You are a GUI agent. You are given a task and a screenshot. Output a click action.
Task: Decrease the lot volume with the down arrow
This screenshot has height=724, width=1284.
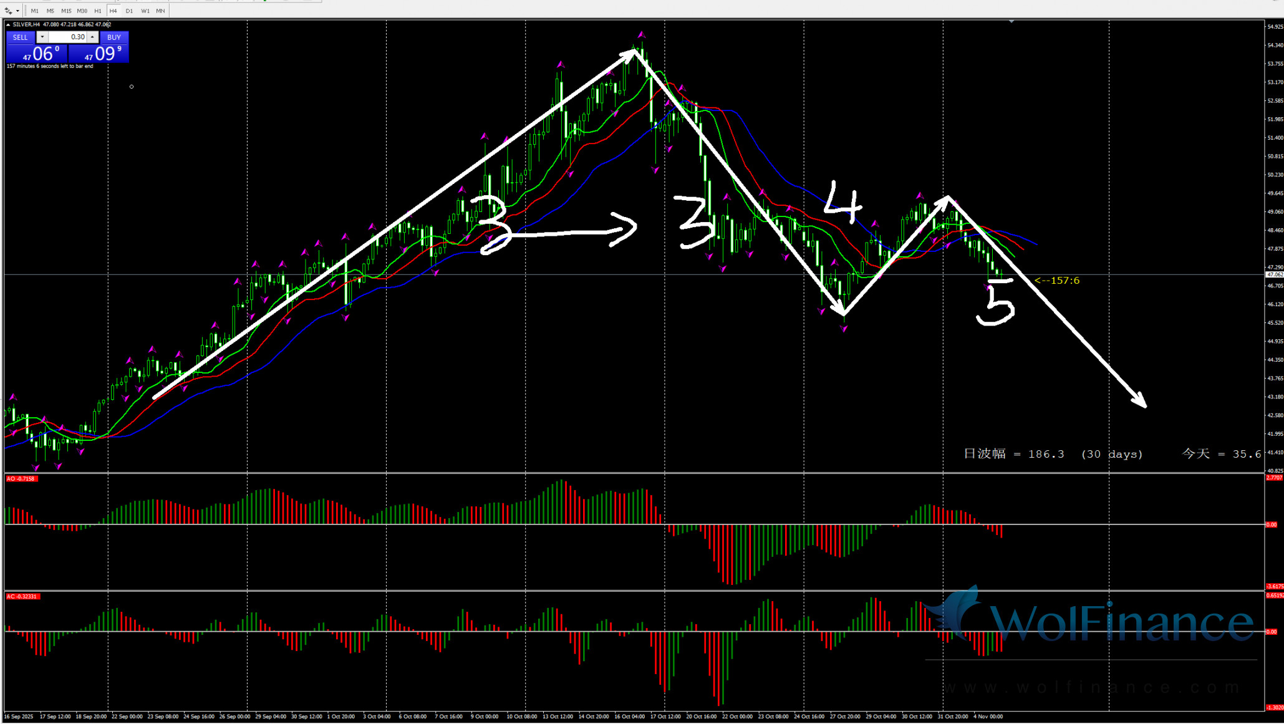click(42, 37)
